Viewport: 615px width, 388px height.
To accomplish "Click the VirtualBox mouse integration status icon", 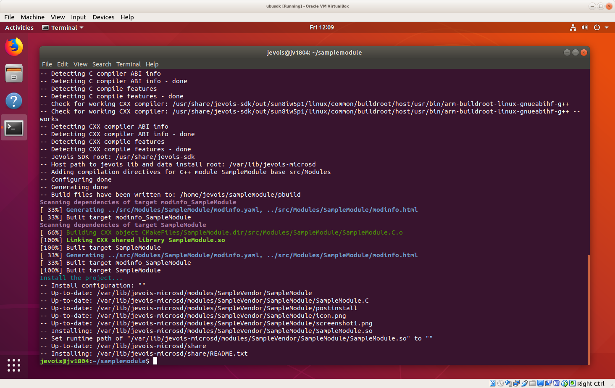I will [565, 383].
